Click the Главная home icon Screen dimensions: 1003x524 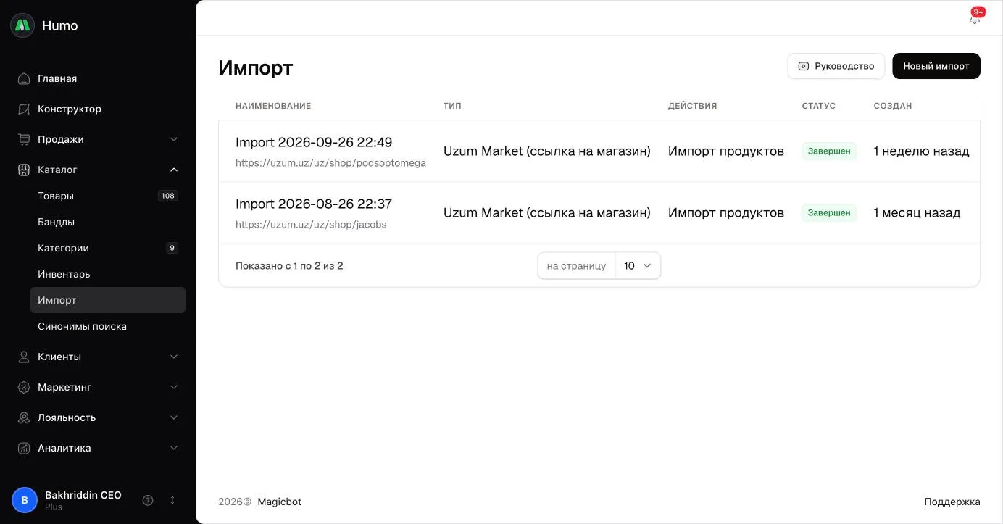(24, 78)
